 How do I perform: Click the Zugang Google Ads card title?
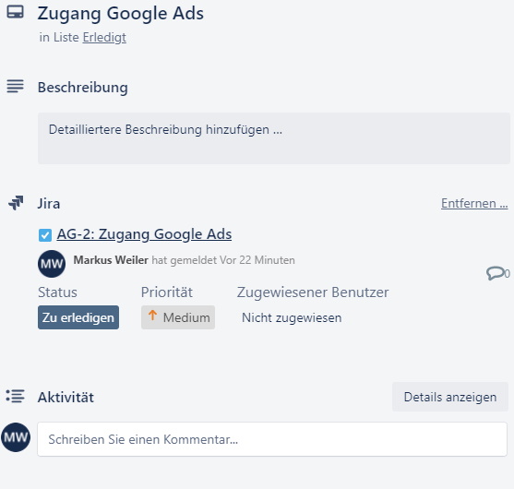[x=120, y=14]
